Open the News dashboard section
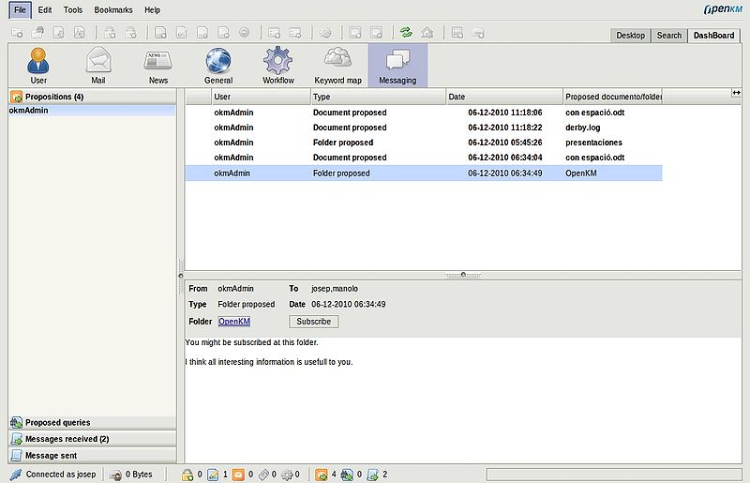The width and height of the screenshot is (750, 483). [x=157, y=66]
